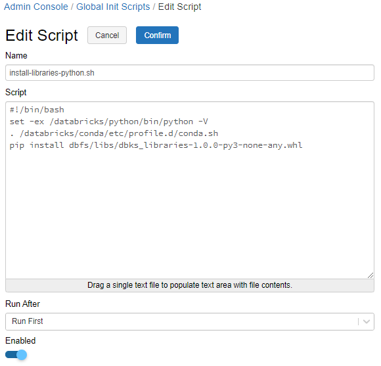The height and width of the screenshot is (366, 381).
Task: Click the Admin Console breadcrumb link
Action: (36, 7)
